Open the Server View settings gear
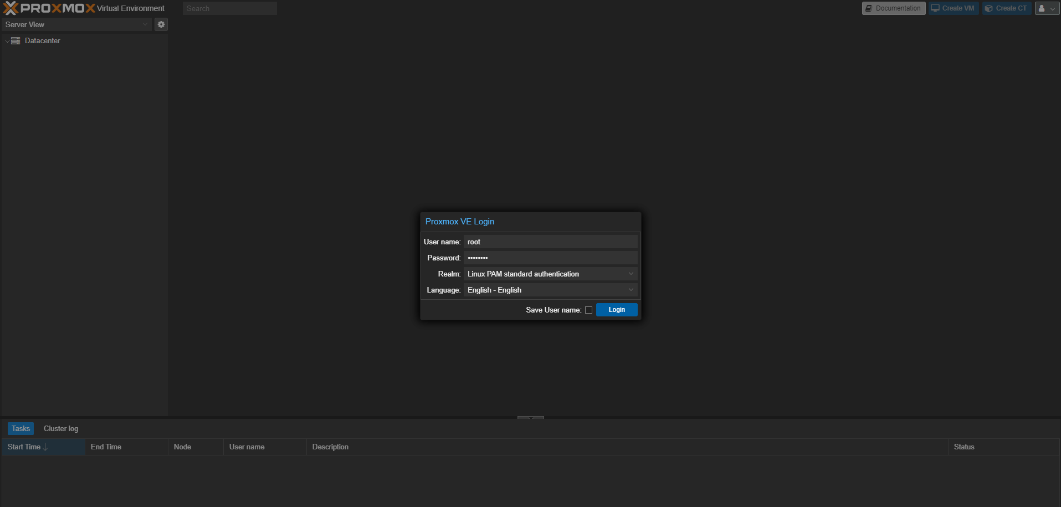The height and width of the screenshot is (507, 1061). [161, 24]
